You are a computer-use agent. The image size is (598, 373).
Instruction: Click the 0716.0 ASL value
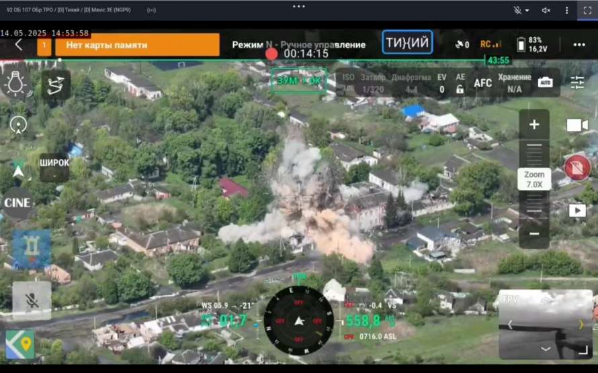(x=378, y=337)
